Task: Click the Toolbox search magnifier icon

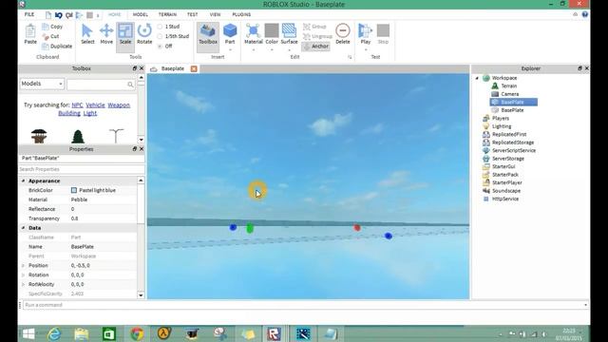Action: tap(130, 85)
